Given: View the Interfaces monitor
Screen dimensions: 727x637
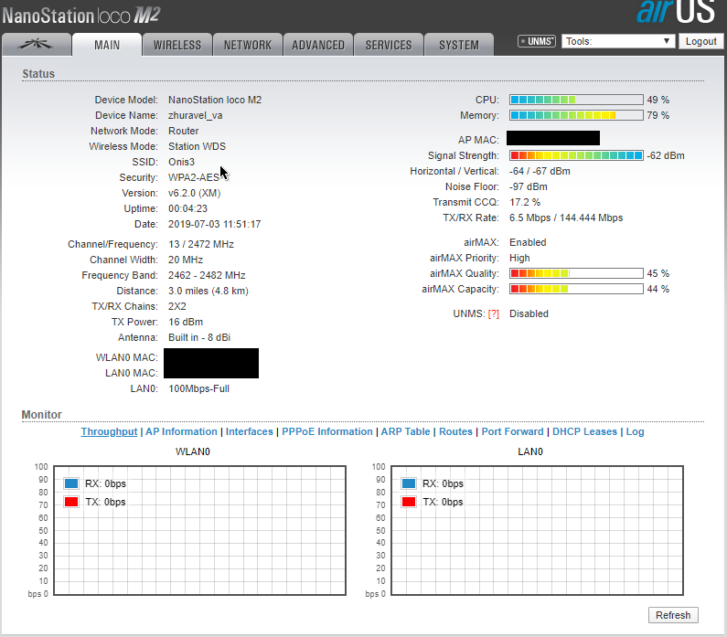Looking at the screenshot, I should 250,431.
